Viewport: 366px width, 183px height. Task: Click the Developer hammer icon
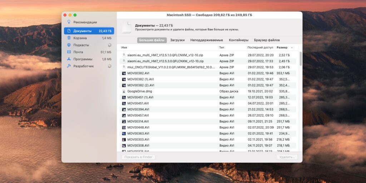tap(69, 66)
